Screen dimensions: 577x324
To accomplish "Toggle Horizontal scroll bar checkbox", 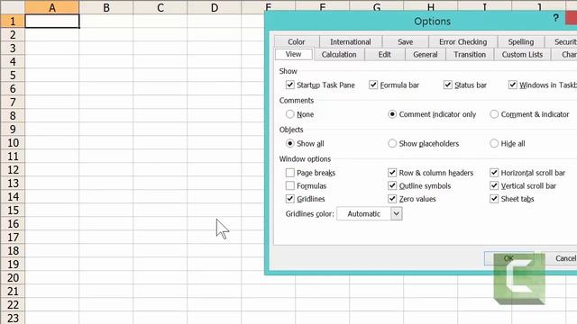I will [x=494, y=173].
